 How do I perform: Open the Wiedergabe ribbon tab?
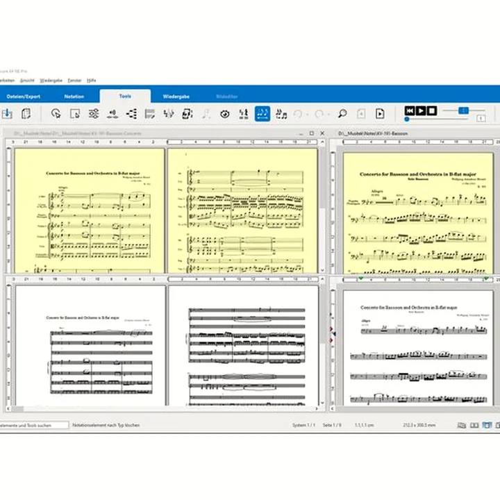(176, 97)
